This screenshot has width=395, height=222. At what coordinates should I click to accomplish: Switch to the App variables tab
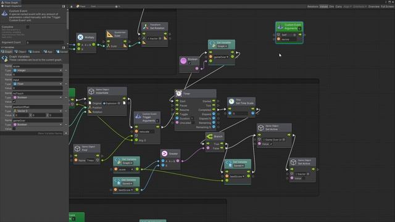click(48, 52)
